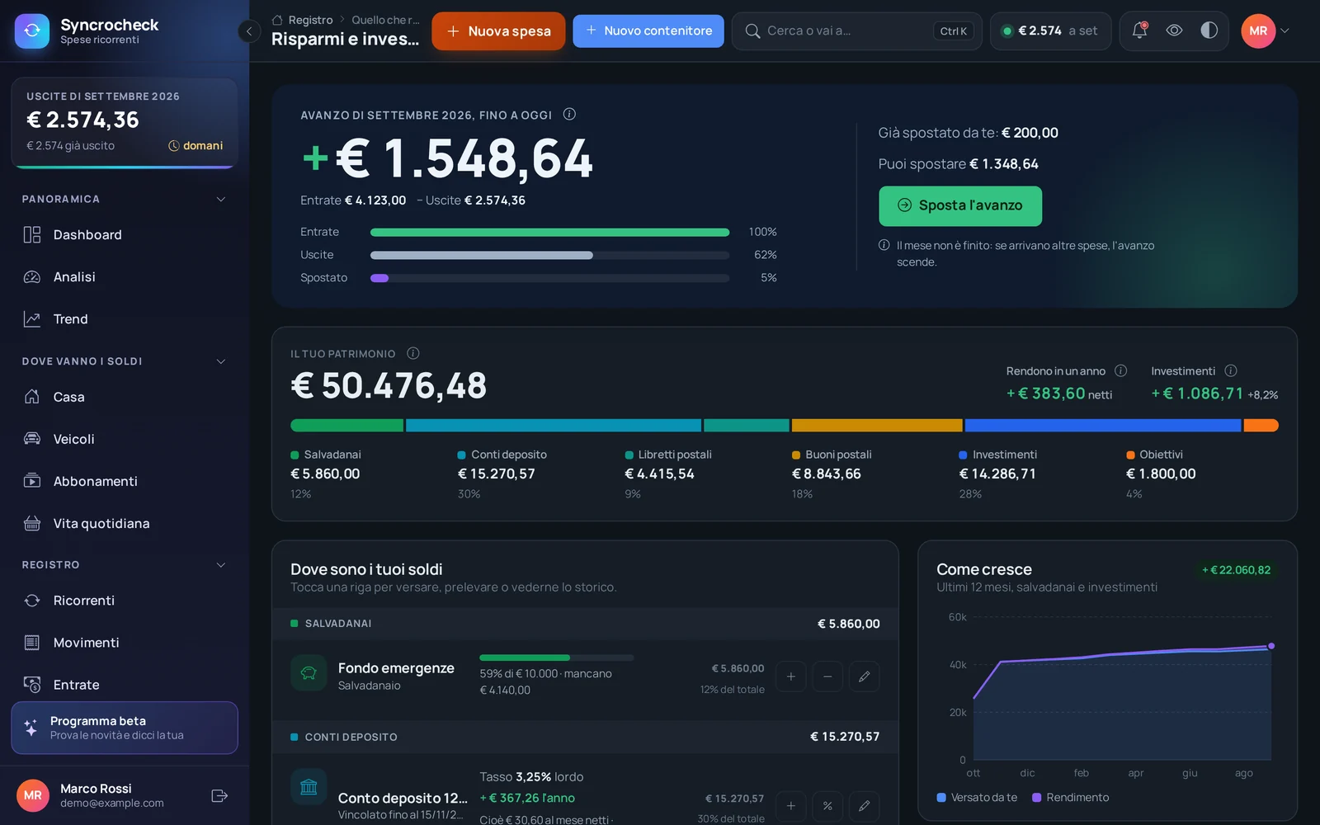Click the Ctrl K shortcut badge
This screenshot has height=825, width=1320.
click(x=954, y=31)
